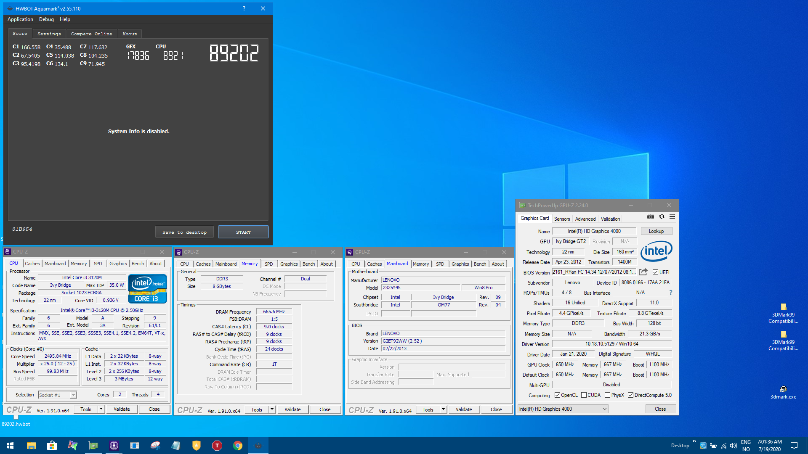Open the Action Center notifications icon
The width and height of the screenshot is (808, 454).
coord(794,446)
